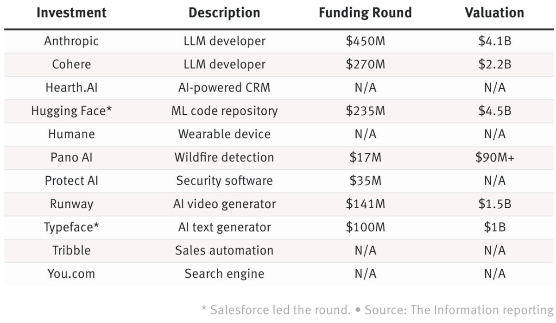
Task: Click the Investment column header
Action: (71, 13)
